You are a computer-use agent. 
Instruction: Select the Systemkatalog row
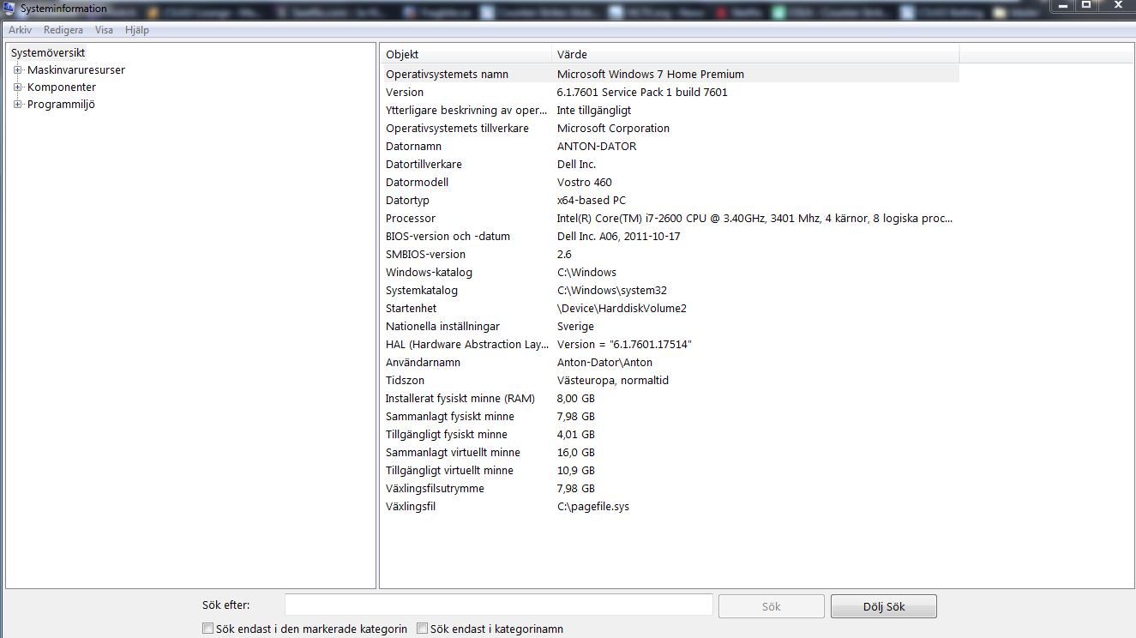(x=670, y=291)
